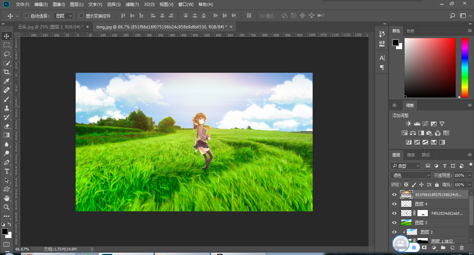Switch to the 通道 tab
The width and height of the screenshot is (474, 255).
411,155
